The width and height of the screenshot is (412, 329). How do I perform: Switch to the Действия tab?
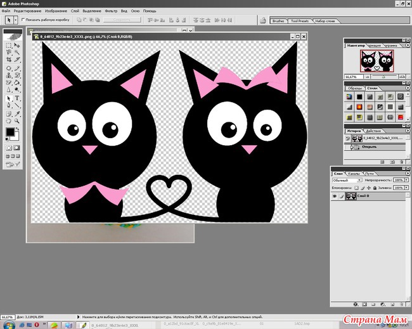point(373,131)
